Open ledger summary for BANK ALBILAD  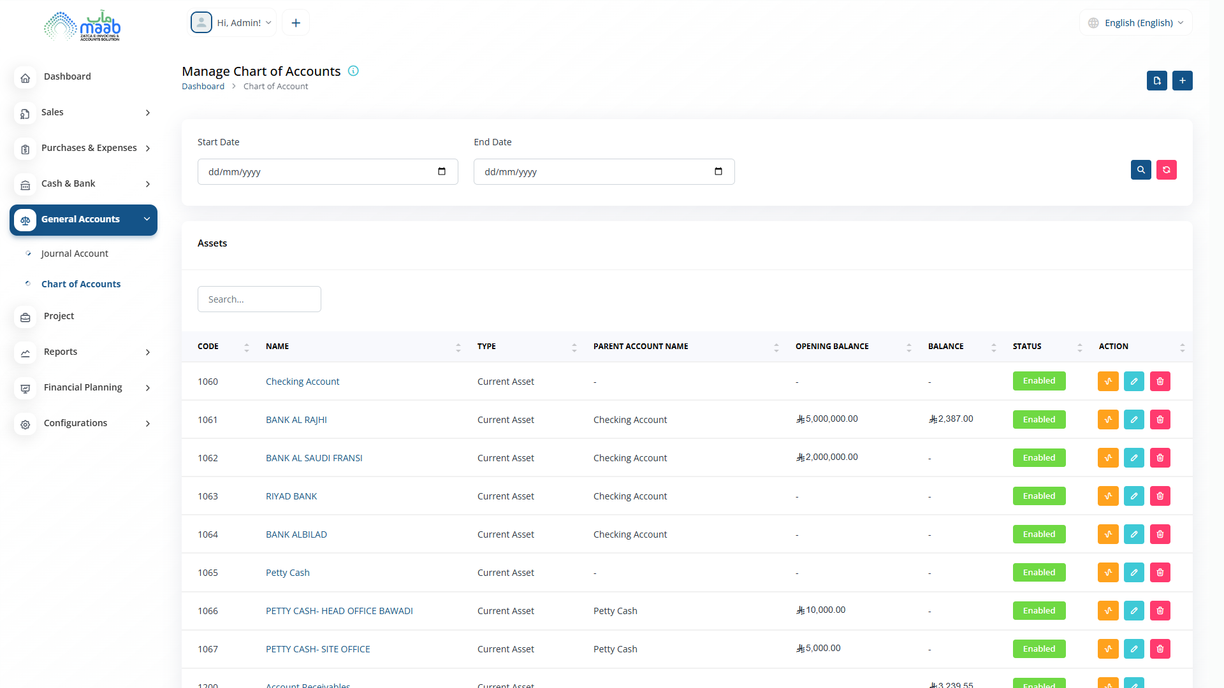point(1108,534)
